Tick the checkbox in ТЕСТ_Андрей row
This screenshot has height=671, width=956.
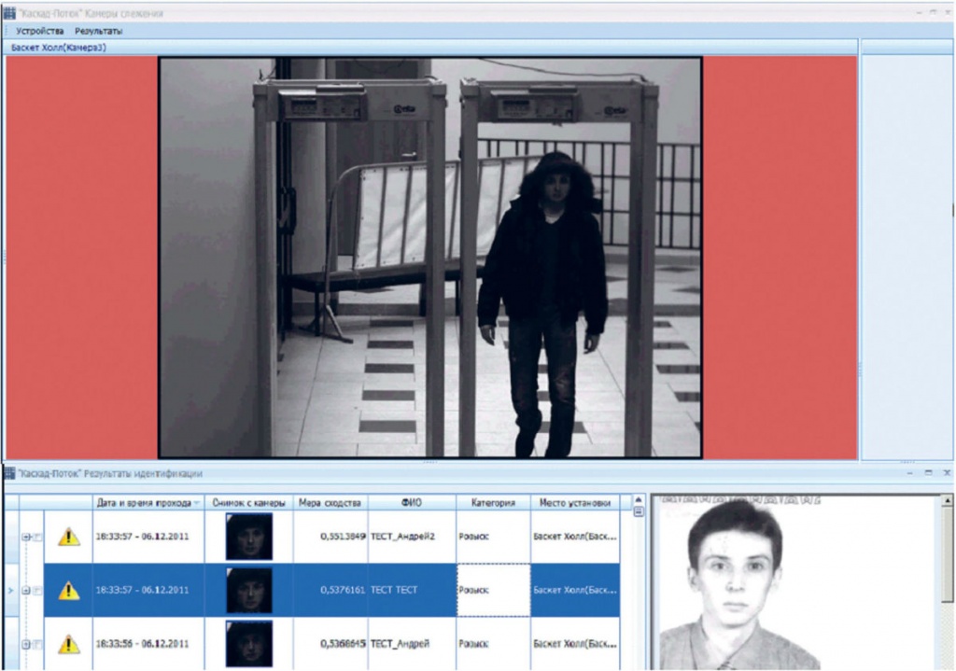37,644
